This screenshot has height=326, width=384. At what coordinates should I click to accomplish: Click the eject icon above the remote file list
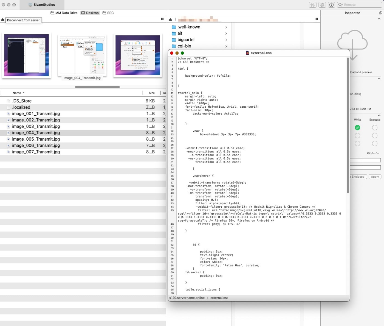pyautogui.click(x=170, y=19)
